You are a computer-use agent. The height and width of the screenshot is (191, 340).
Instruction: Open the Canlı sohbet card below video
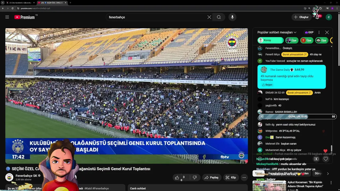(188, 188)
